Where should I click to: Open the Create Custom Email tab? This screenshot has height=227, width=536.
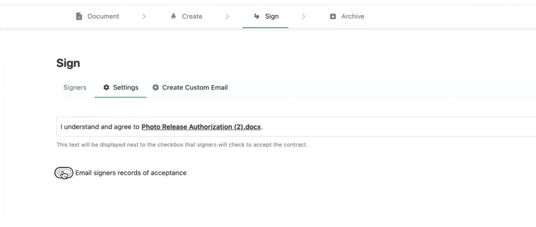pos(195,87)
